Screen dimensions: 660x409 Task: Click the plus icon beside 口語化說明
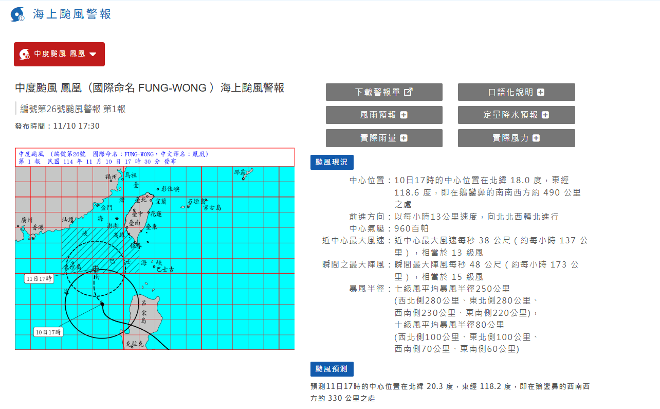pos(541,92)
